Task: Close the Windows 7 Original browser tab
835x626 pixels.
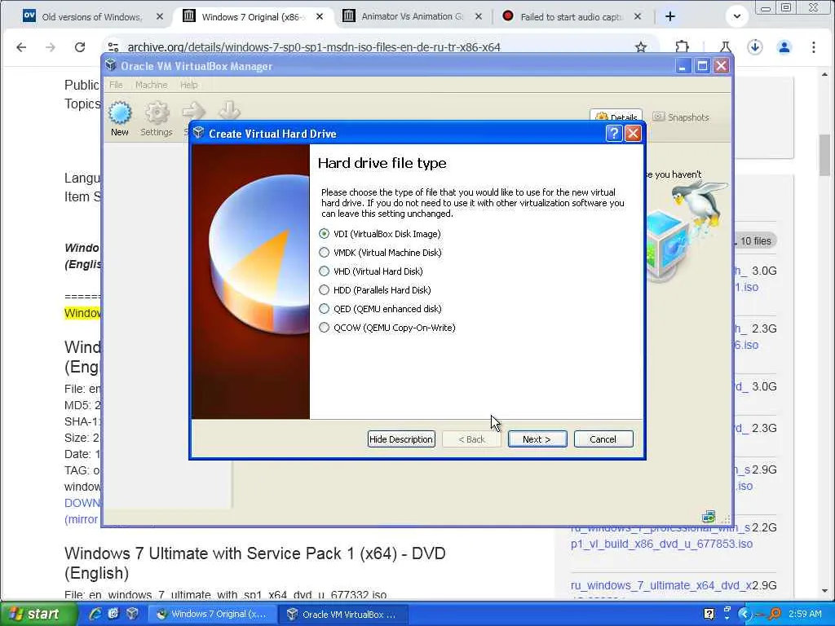Action: [320, 16]
